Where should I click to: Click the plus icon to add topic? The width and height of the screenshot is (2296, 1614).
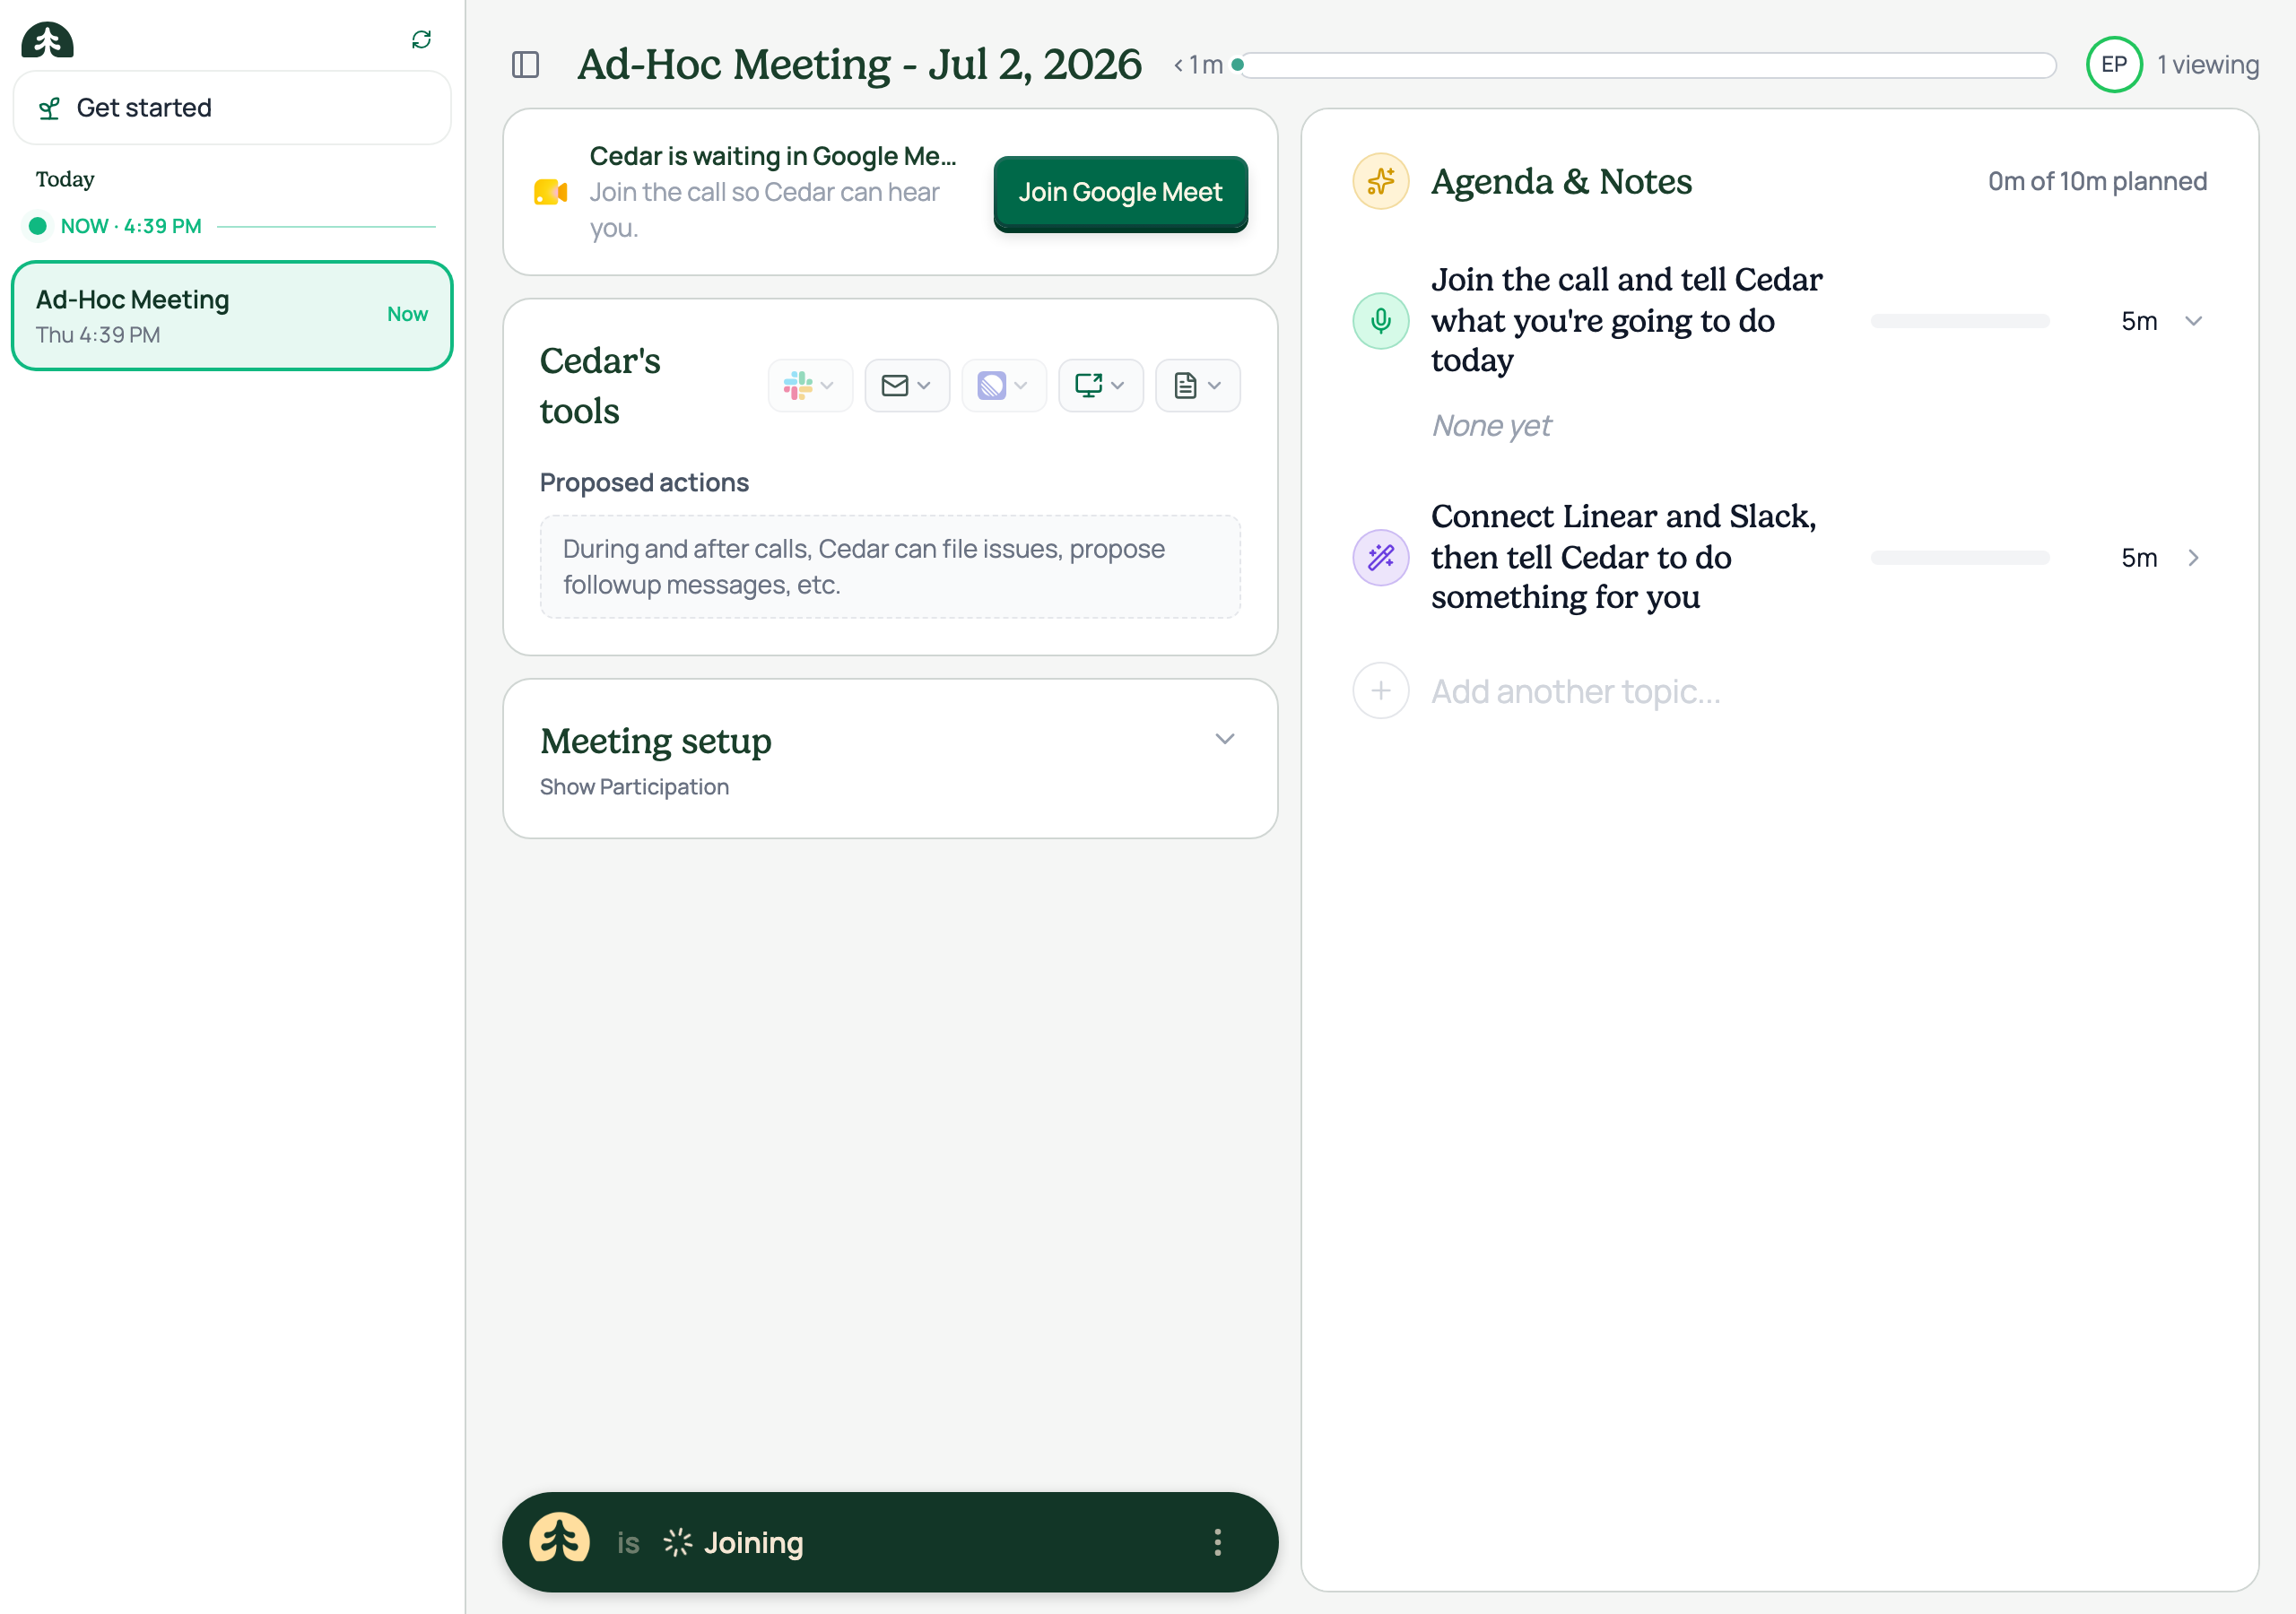1381,691
